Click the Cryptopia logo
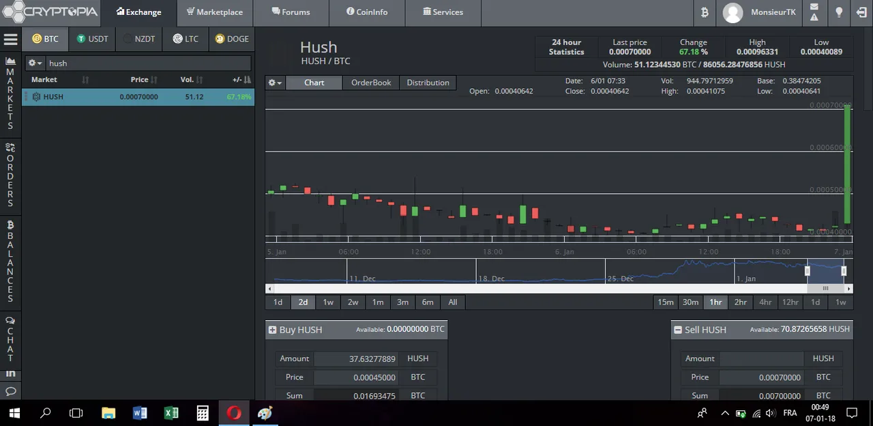 click(49, 11)
